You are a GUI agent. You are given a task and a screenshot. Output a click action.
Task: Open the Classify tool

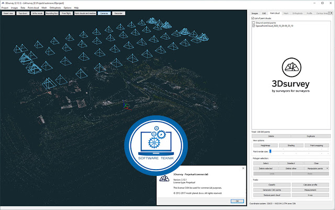pos(272,185)
